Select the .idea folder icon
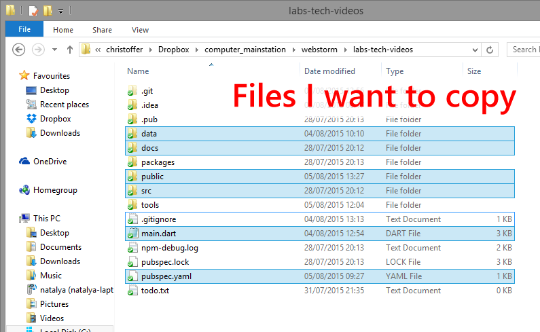540x332 pixels. click(x=132, y=105)
